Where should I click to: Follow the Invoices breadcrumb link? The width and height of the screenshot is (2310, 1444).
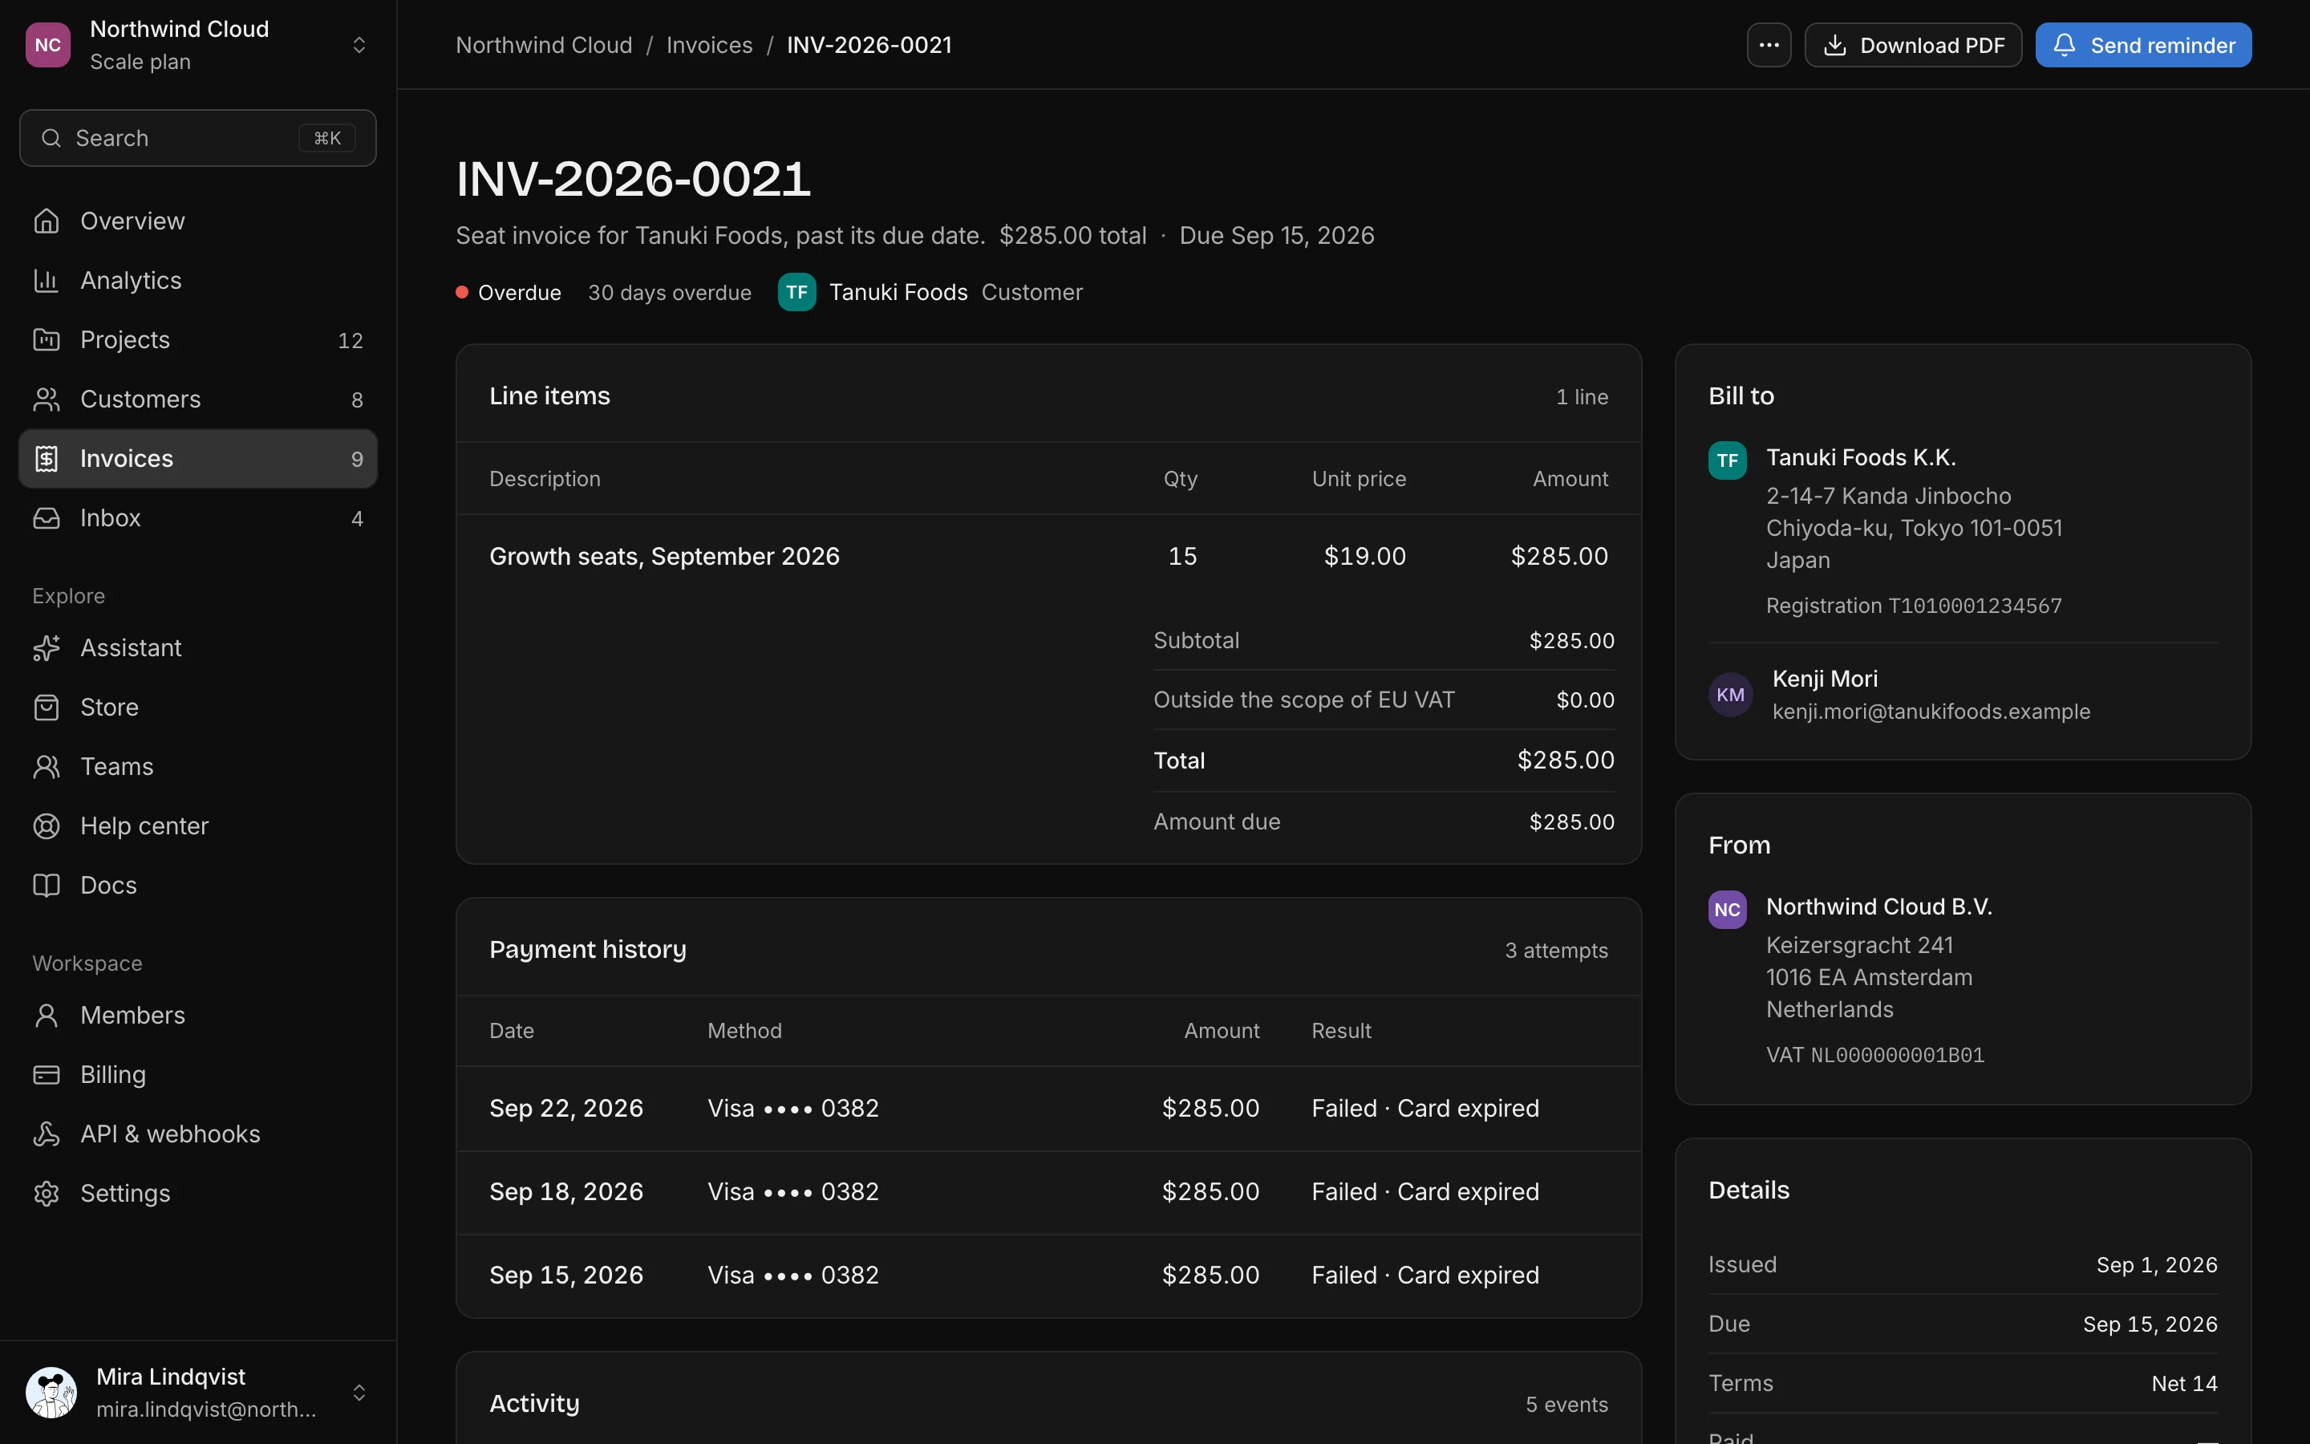point(709,45)
